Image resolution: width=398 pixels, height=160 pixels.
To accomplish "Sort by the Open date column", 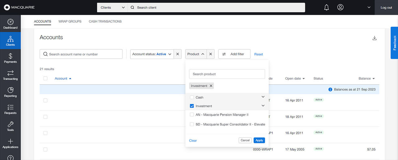I will point(295,78).
